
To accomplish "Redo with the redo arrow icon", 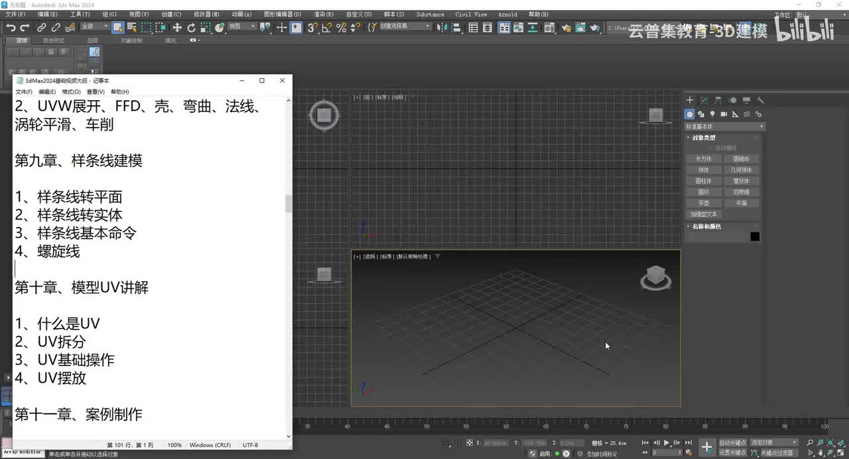I will (x=25, y=27).
